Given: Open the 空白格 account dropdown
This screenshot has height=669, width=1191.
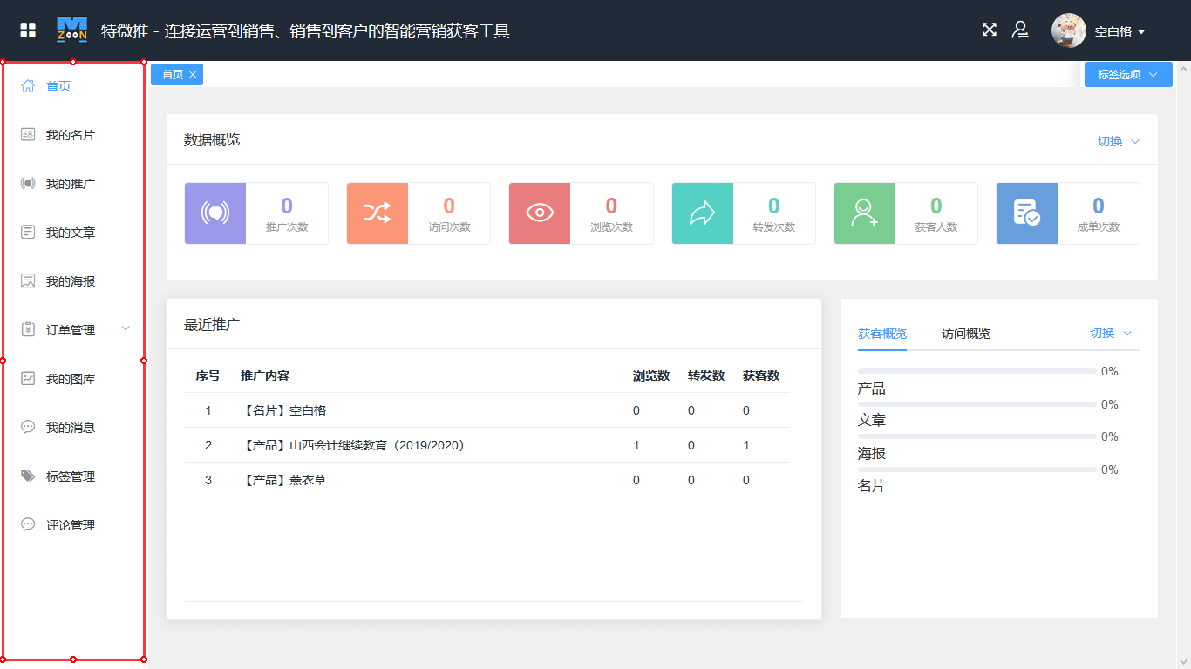Looking at the screenshot, I should 1120,31.
